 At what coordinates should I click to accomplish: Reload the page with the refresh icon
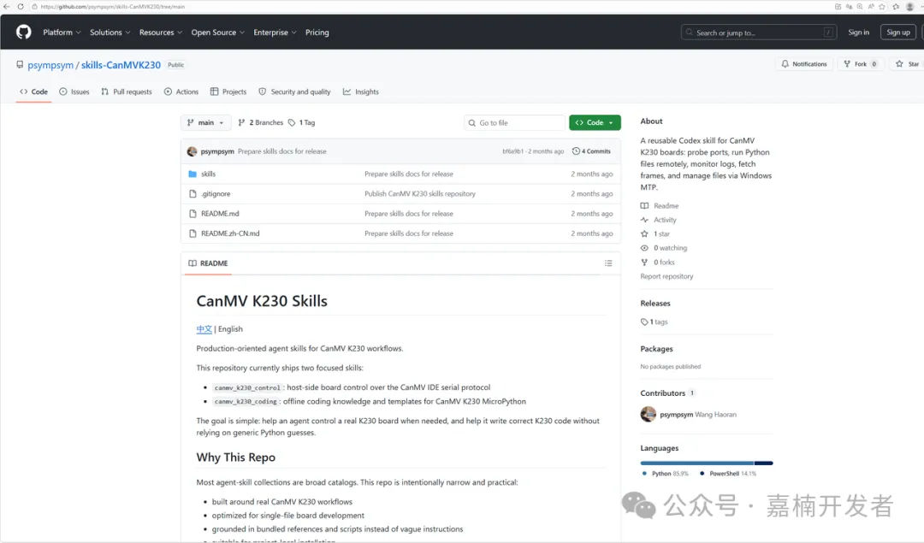21,7
